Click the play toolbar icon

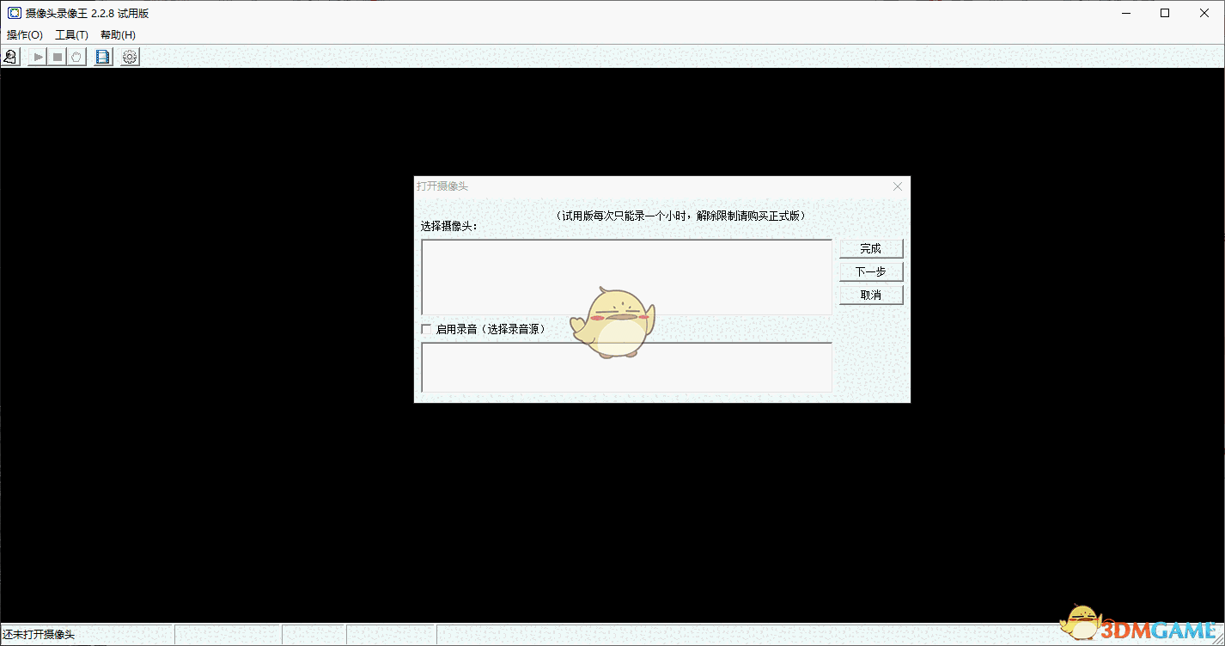[x=37, y=56]
